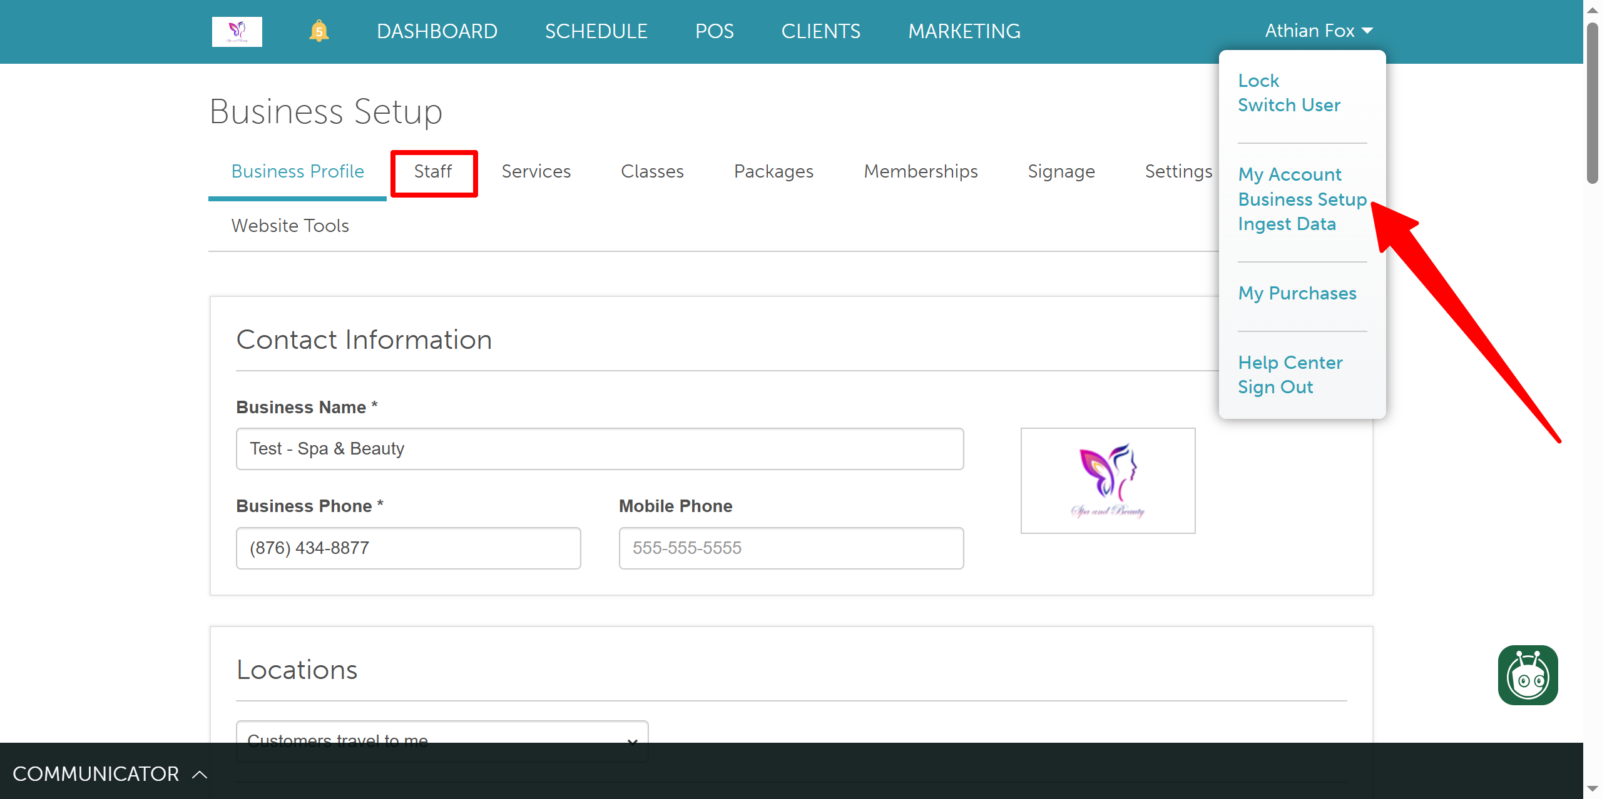Image resolution: width=1602 pixels, height=799 pixels.
Task: Click the notification bell icon
Action: (319, 31)
